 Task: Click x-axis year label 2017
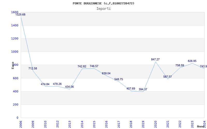(119, 124)
